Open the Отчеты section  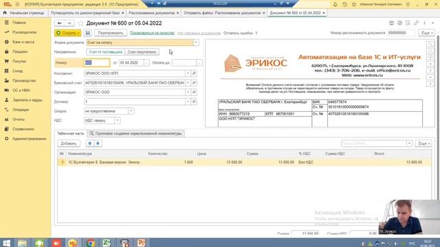click(19, 119)
